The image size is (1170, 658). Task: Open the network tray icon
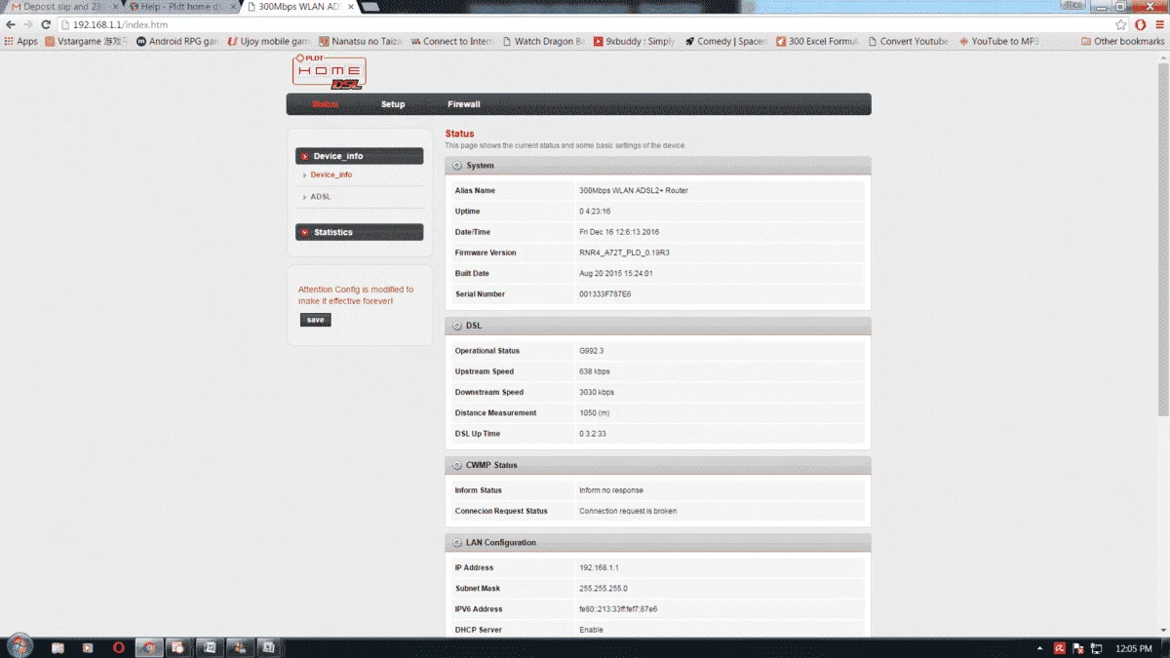tap(1096, 648)
